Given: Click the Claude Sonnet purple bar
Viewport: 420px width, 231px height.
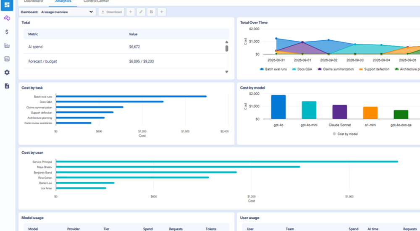Looking at the screenshot, I should [x=340, y=112].
